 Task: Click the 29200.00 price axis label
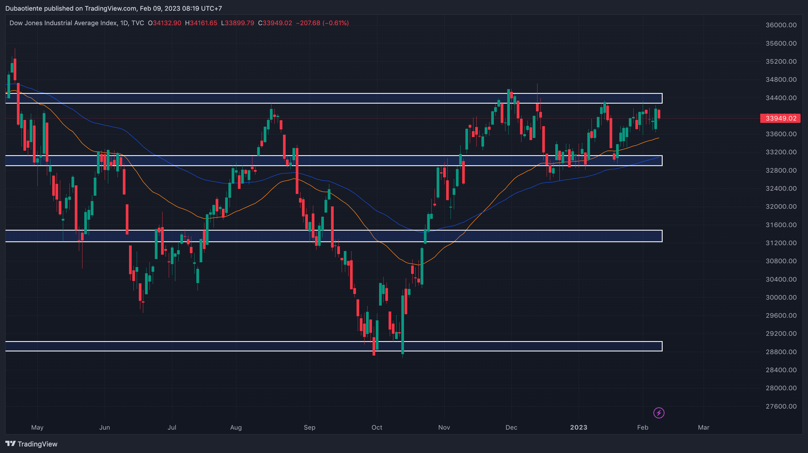point(781,334)
